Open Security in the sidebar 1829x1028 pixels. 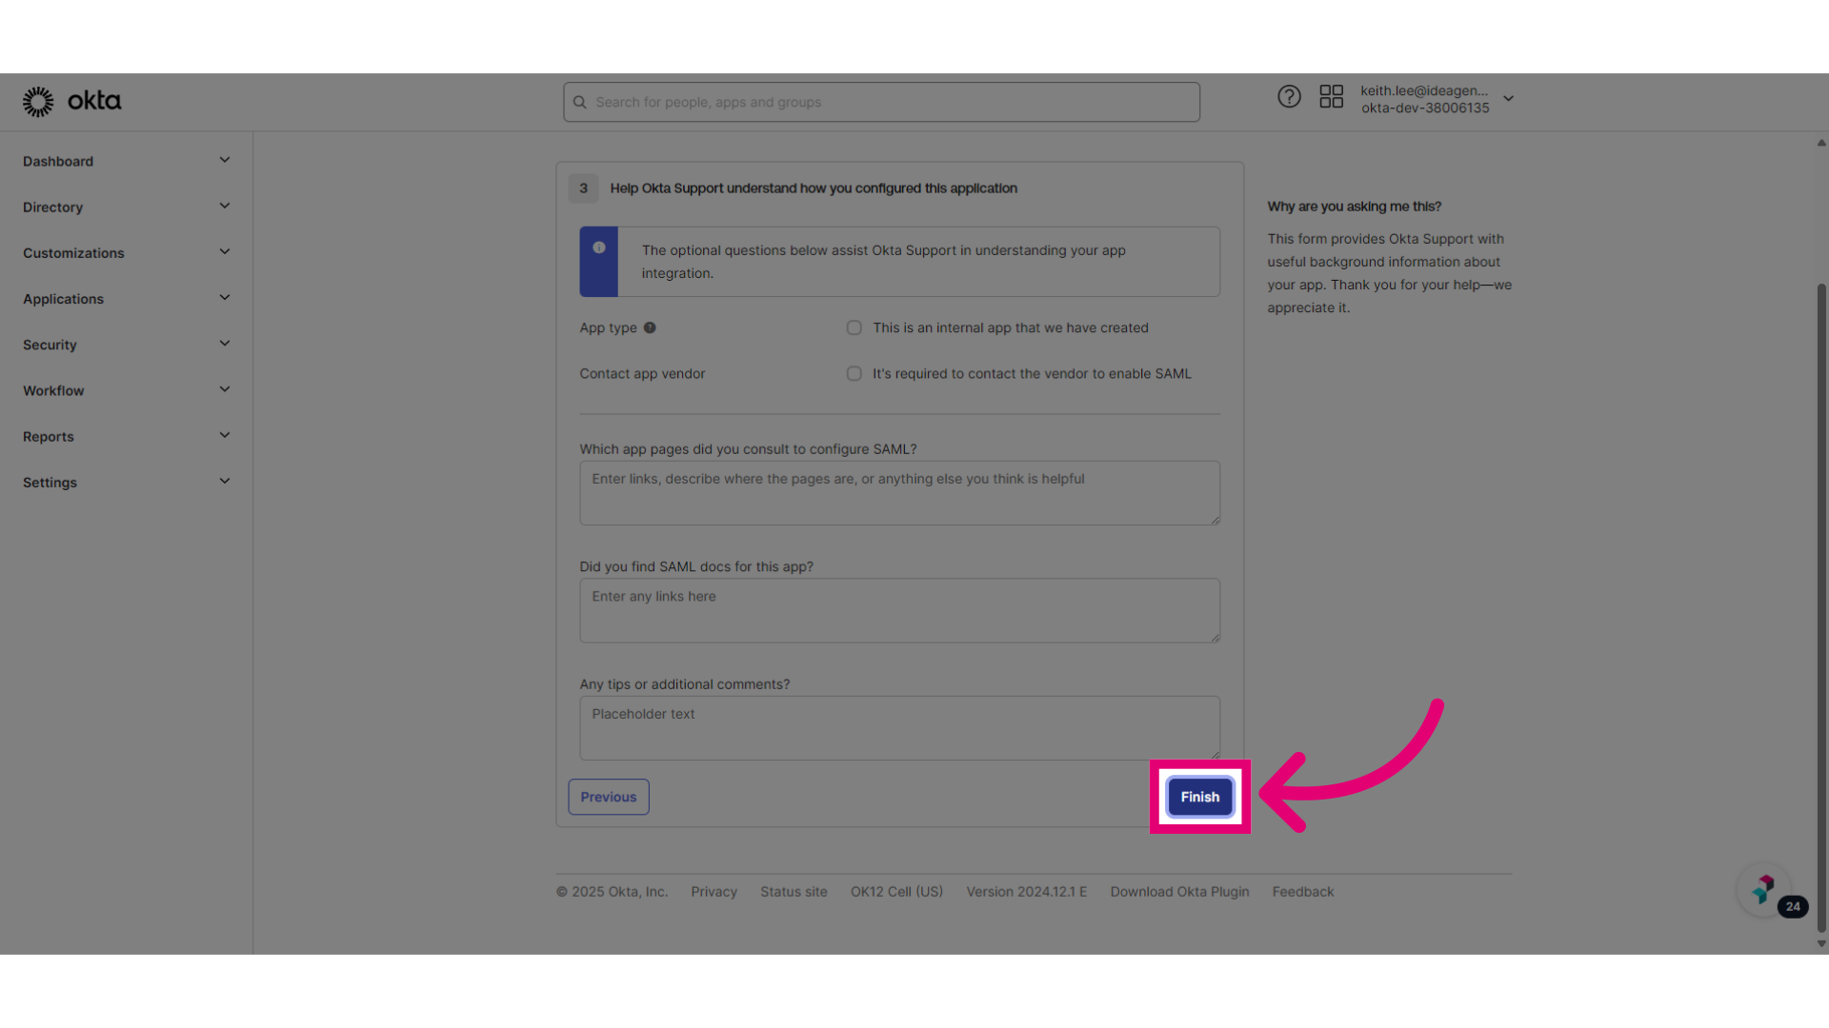click(x=50, y=345)
